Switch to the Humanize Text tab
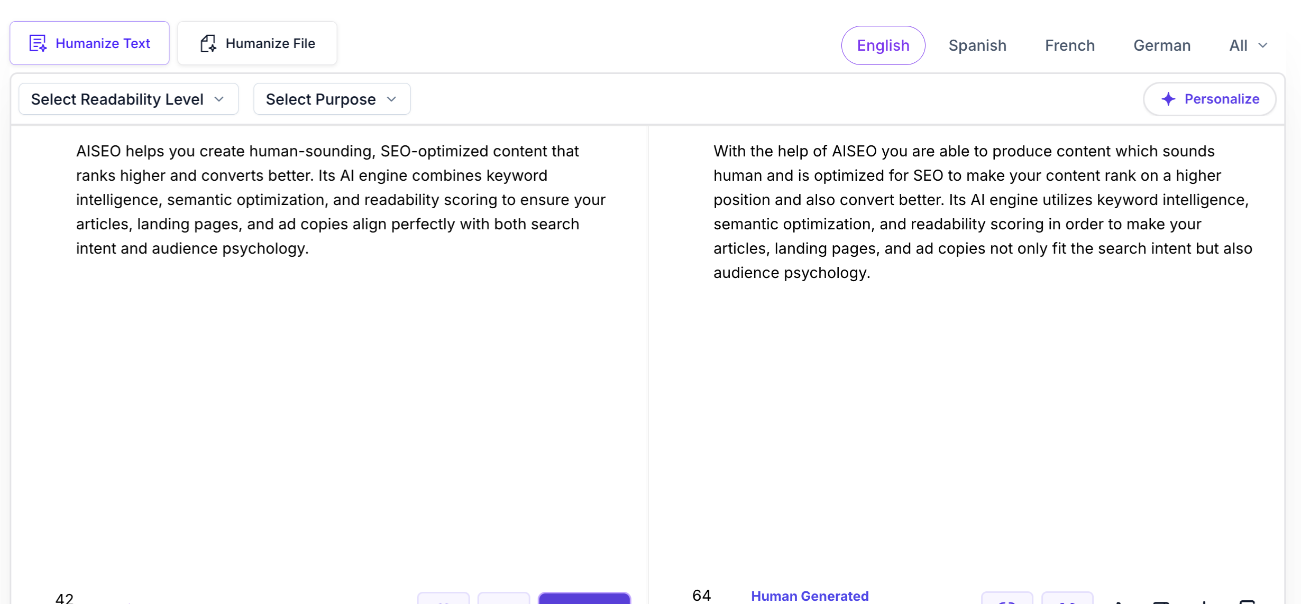 [89, 43]
